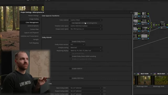The height and width of the screenshot is (95, 168).
Task: Go to Capture and Playback section
Action: (x=31, y=33)
